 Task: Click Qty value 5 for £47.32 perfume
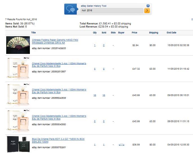click(x=95, y=69)
